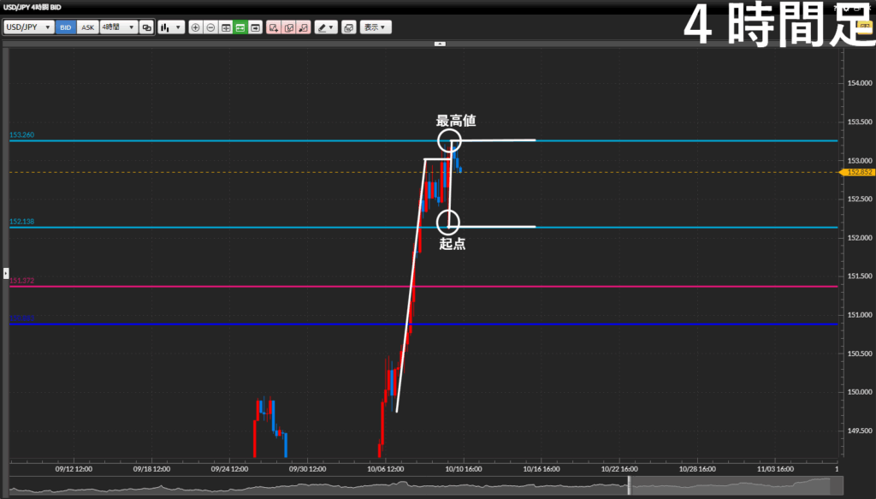Switch chart to BID price
The width and height of the screenshot is (876, 499).
(x=66, y=27)
